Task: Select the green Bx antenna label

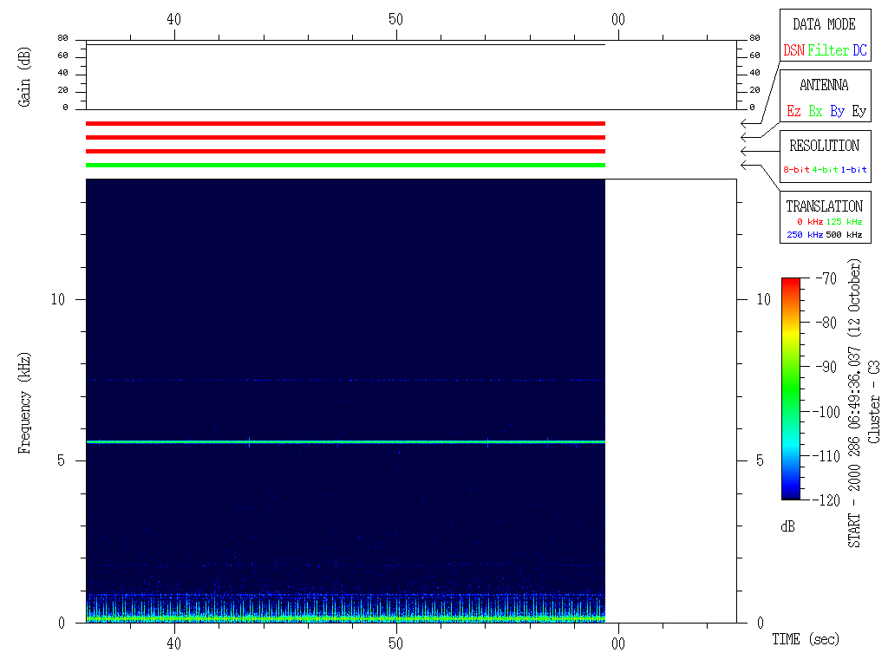Action: pyautogui.click(x=815, y=111)
